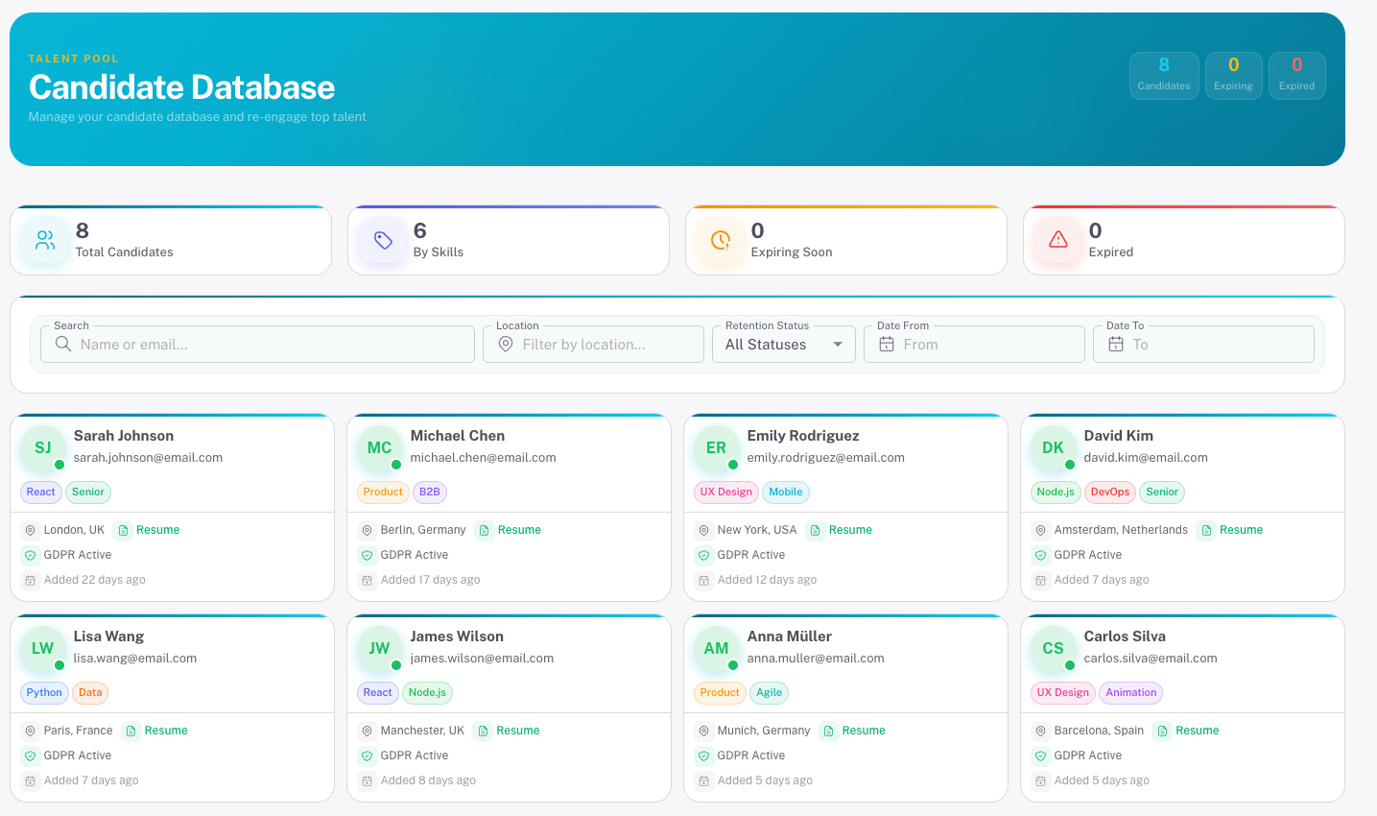Click the calendar icon in the Date From field
This screenshot has height=816, width=1377.
click(x=885, y=344)
